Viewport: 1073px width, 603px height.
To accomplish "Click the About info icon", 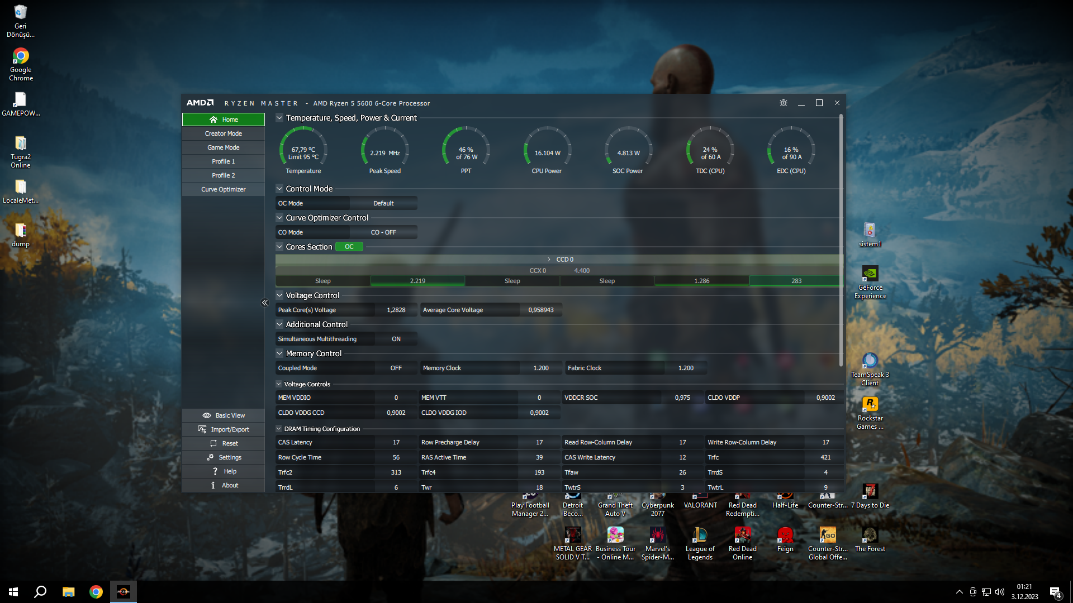I will pyautogui.click(x=213, y=485).
